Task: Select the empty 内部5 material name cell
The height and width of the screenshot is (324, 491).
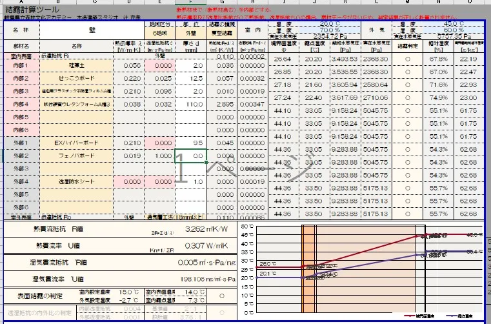Action: coord(76,117)
